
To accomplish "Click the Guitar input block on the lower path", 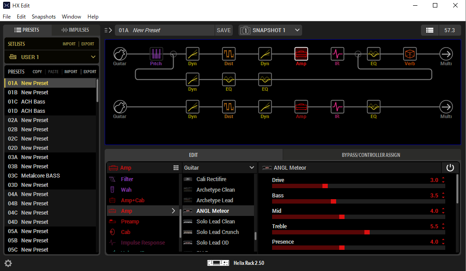I will (x=120, y=107).
